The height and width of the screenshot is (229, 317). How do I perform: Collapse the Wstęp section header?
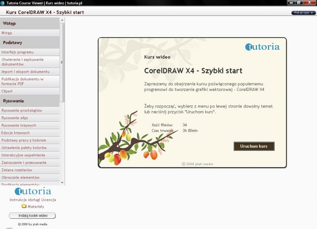30,23
